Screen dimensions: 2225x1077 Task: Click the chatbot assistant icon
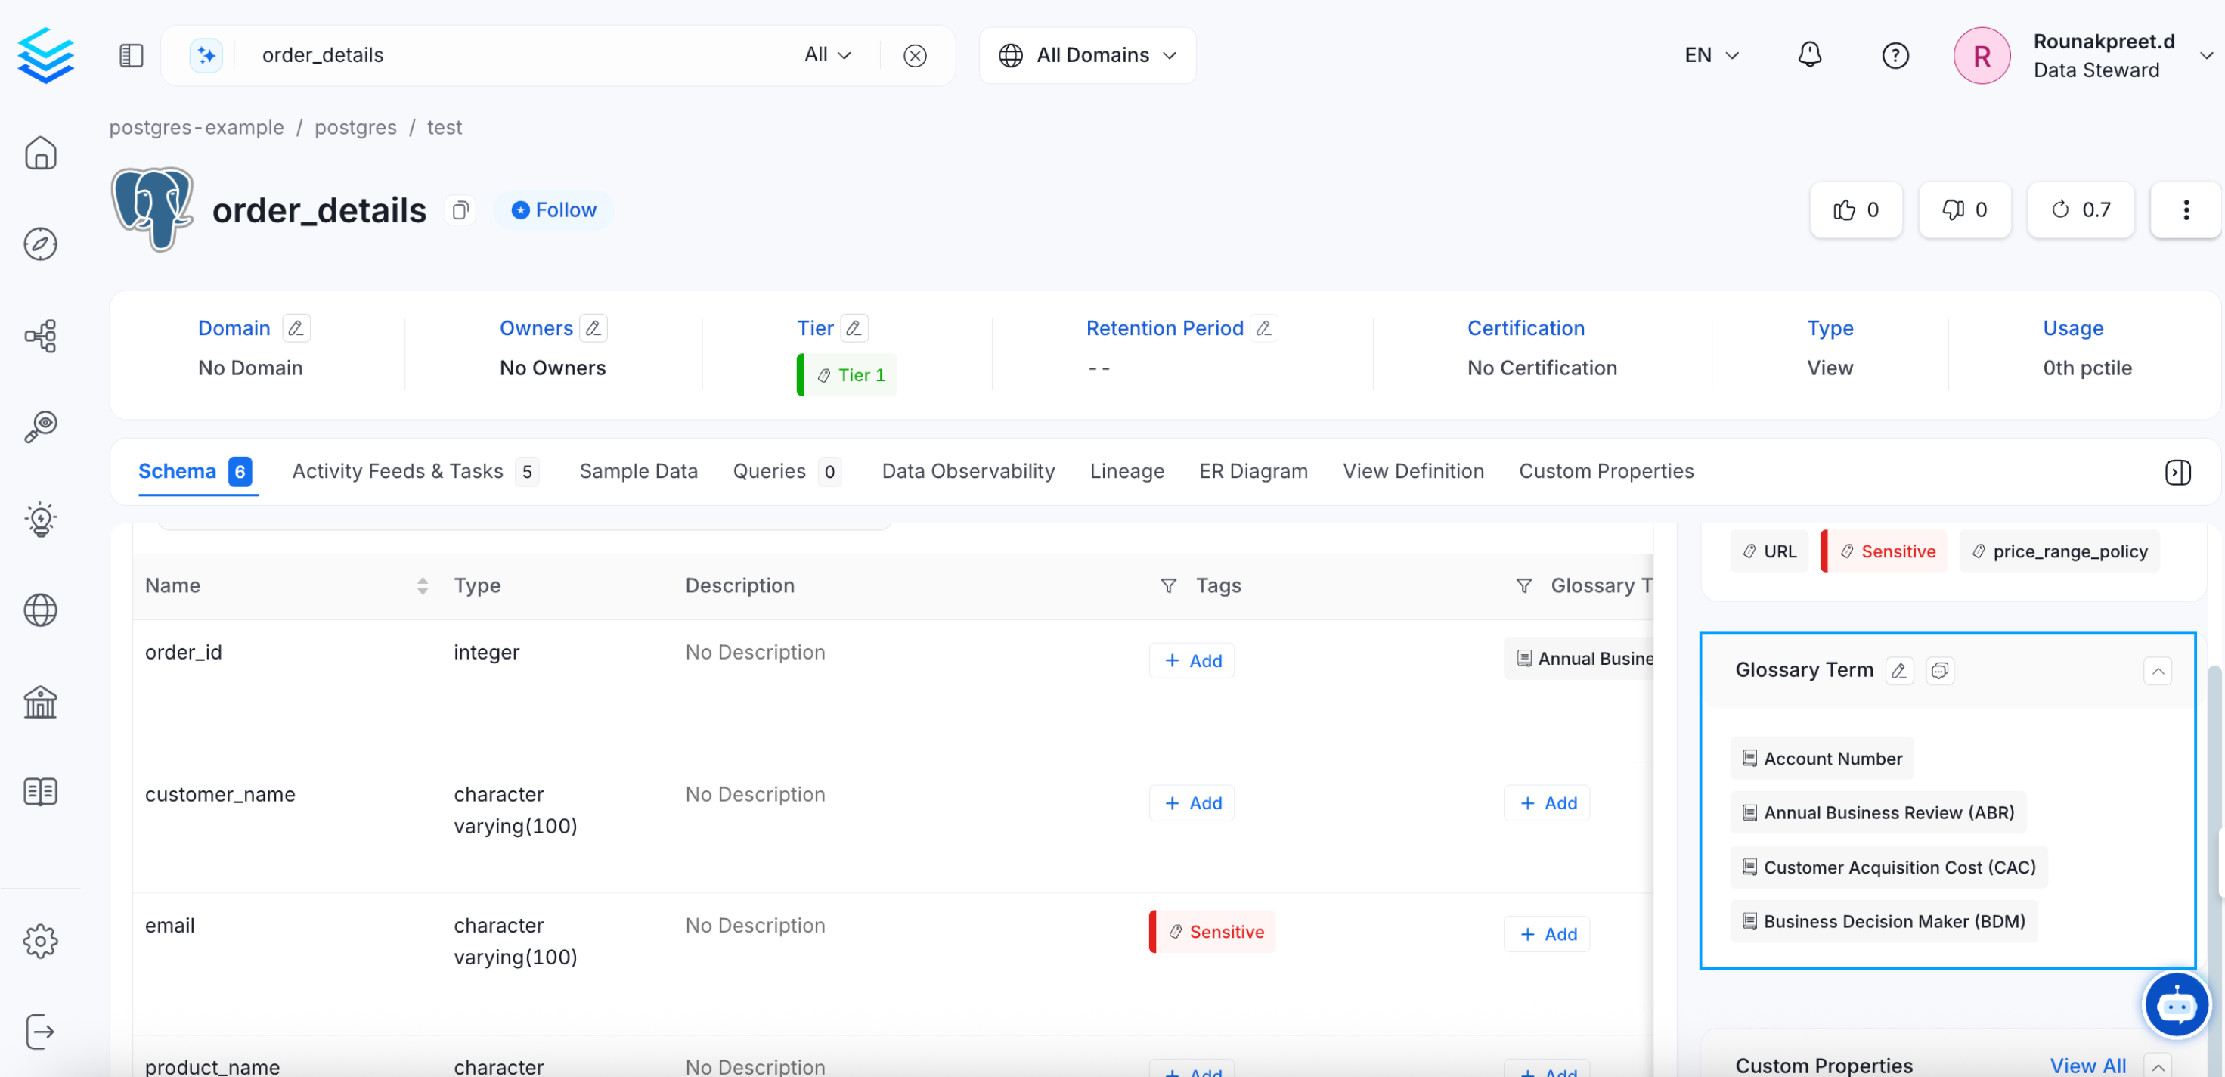coord(2176,1004)
